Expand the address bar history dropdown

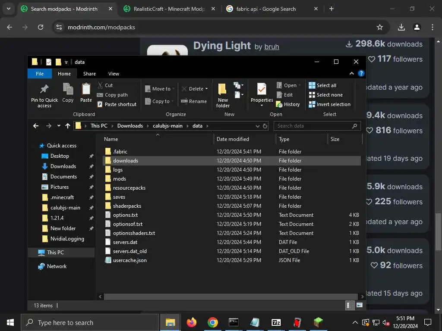(x=257, y=126)
